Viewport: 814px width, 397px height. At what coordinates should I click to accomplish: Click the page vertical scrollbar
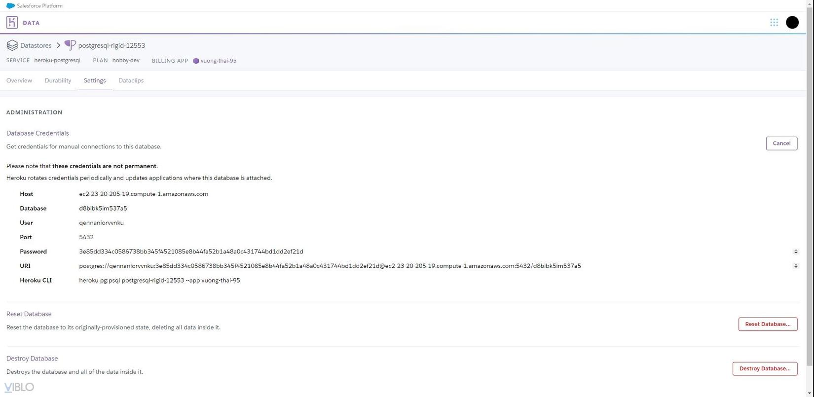click(x=810, y=187)
